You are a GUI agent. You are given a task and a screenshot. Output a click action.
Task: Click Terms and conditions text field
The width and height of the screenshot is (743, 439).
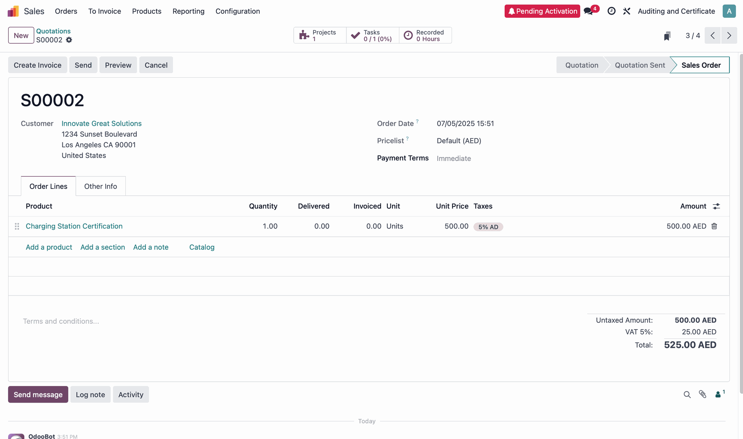(x=61, y=321)
